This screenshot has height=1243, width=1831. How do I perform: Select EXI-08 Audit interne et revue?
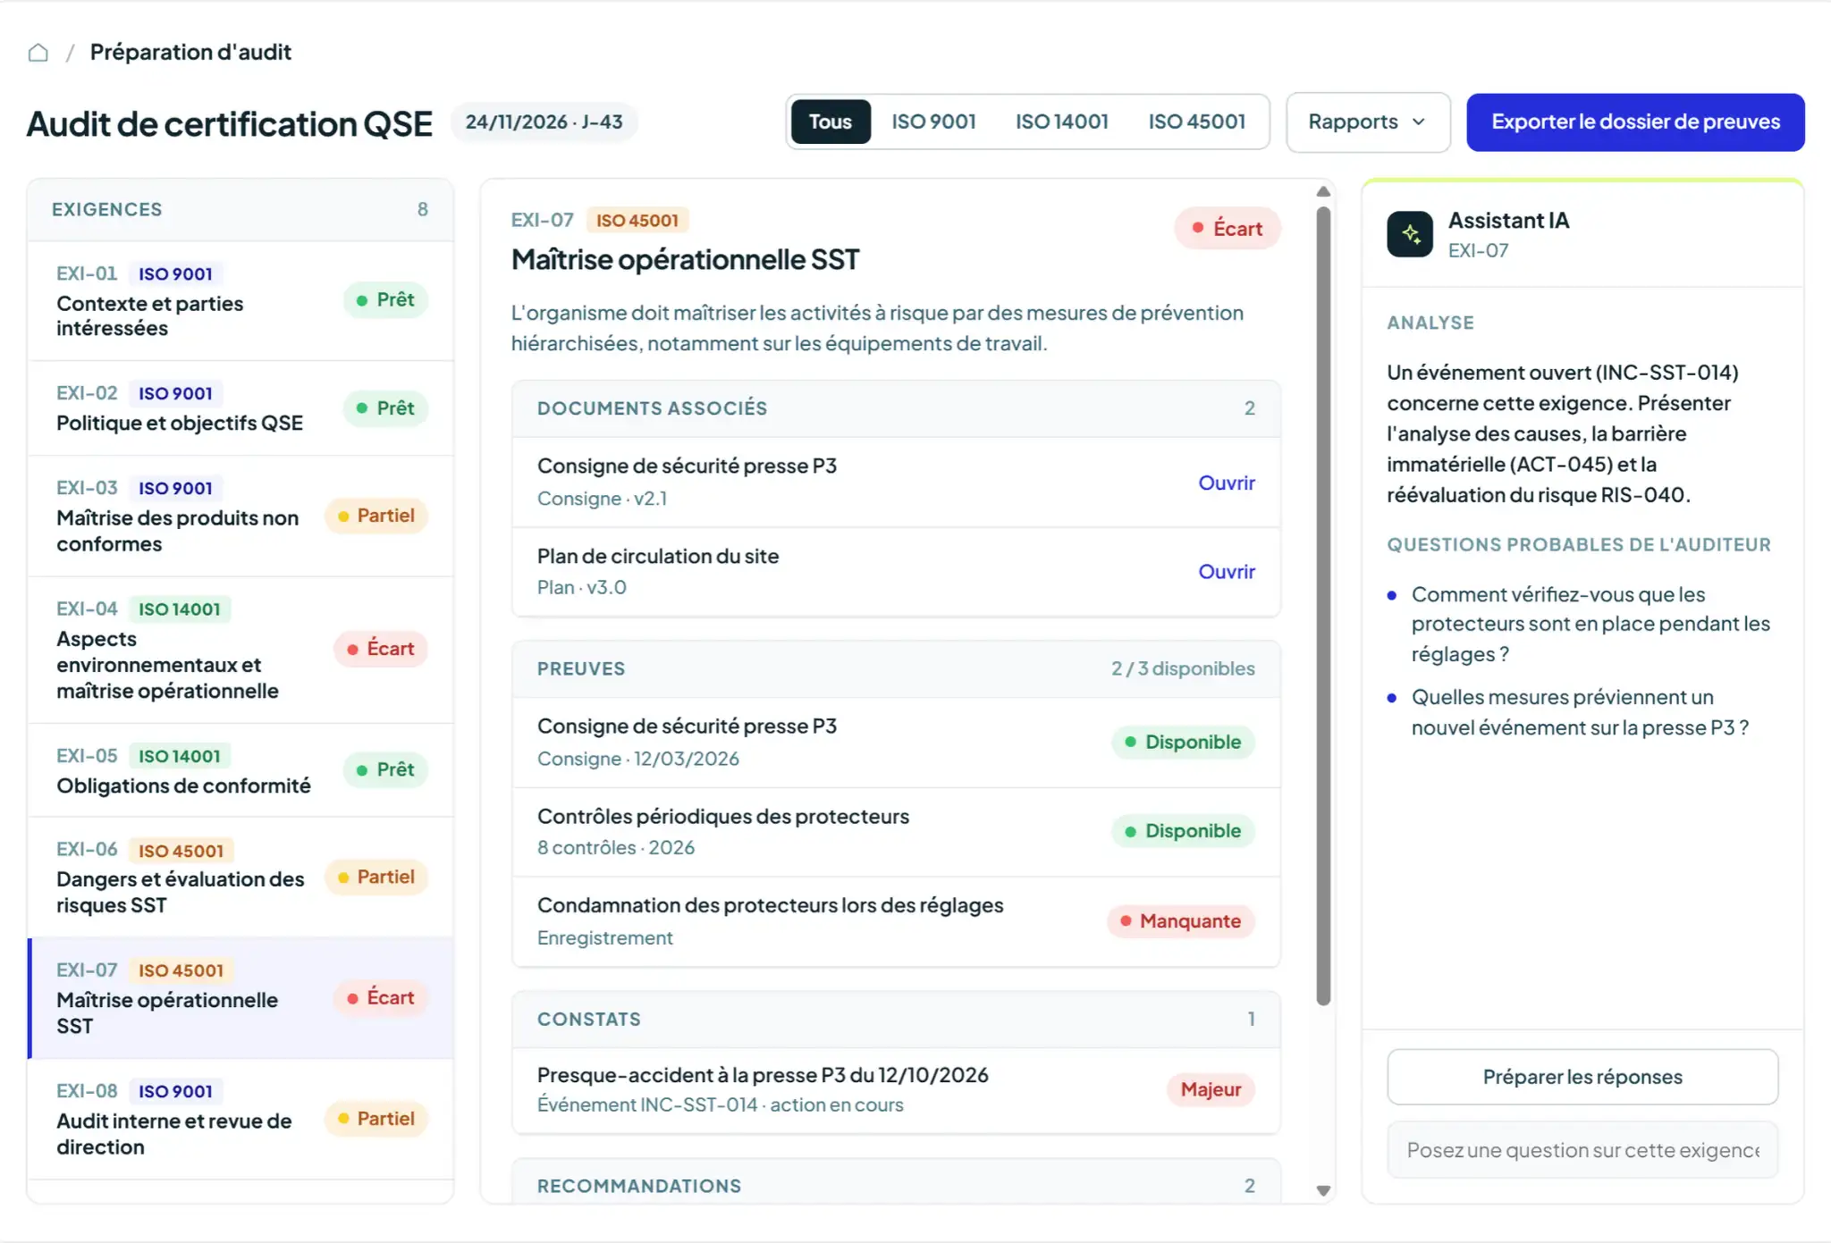click(x=240, y=1119)
